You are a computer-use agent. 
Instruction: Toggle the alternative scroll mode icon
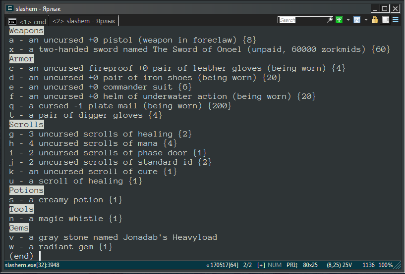(x=385, y=20)
